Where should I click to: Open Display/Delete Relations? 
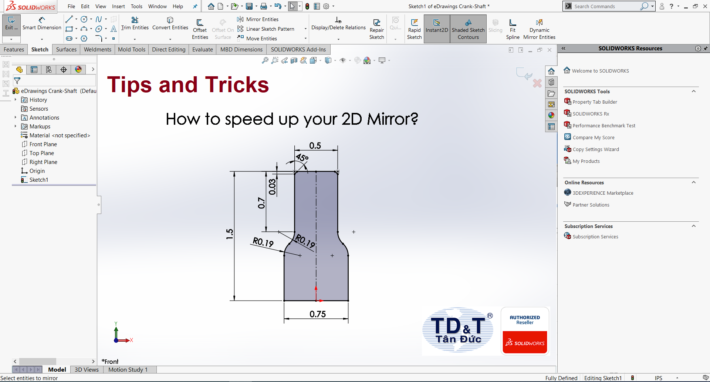(338, 24)
